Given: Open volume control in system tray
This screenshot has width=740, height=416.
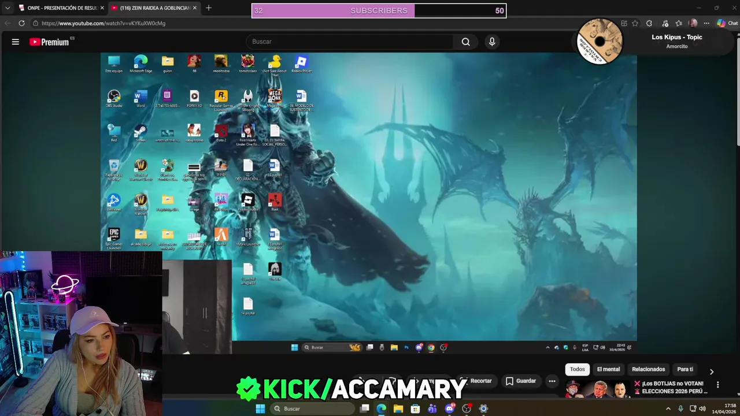Looking at the screenshot, I should click(702, 408).
